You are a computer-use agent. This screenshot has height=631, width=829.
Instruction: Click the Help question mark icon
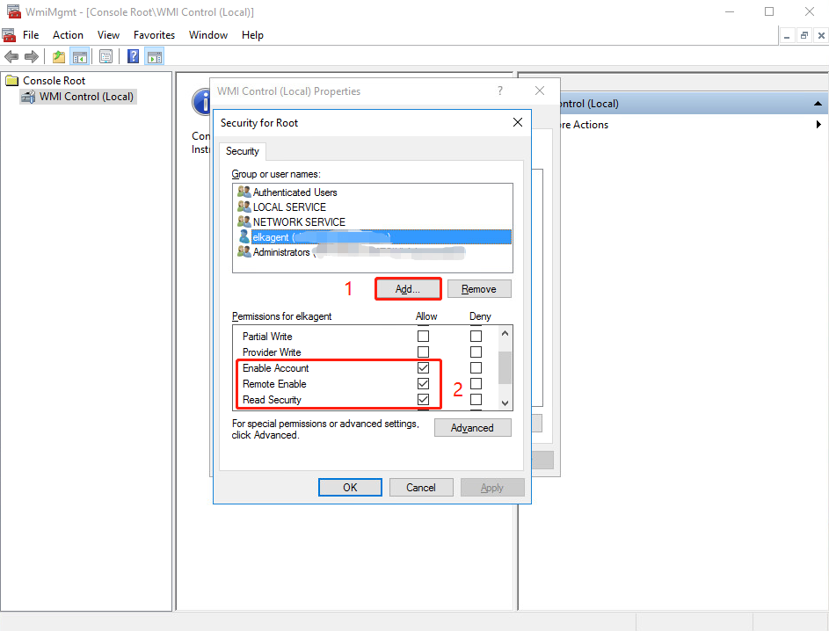pyautogui.click(x=133, y=55)
